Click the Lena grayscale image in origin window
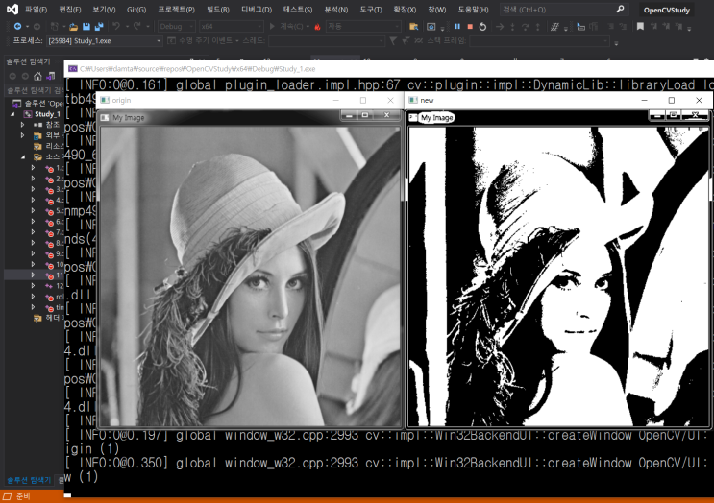 (x=250, y=276)
